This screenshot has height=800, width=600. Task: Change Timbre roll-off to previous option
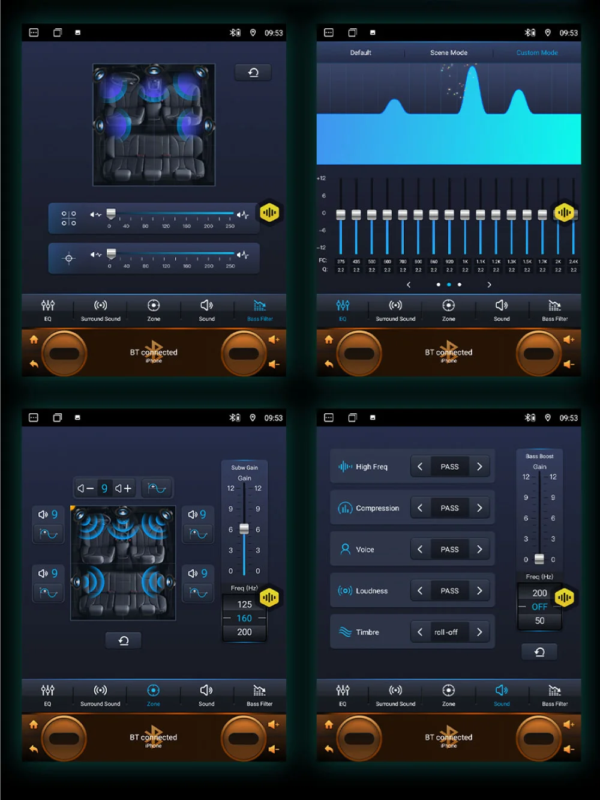[x=420, y=632]
